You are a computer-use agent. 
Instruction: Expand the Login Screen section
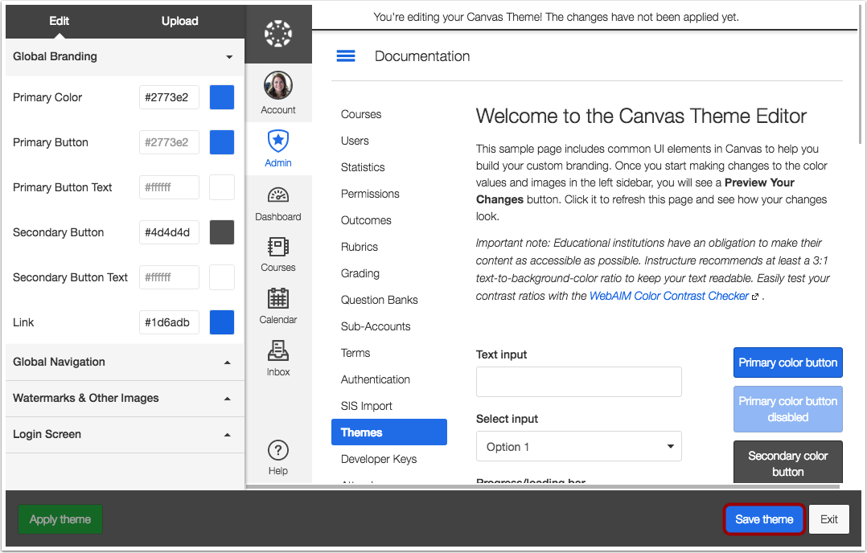pyautogui.click(x=125, y=435)
